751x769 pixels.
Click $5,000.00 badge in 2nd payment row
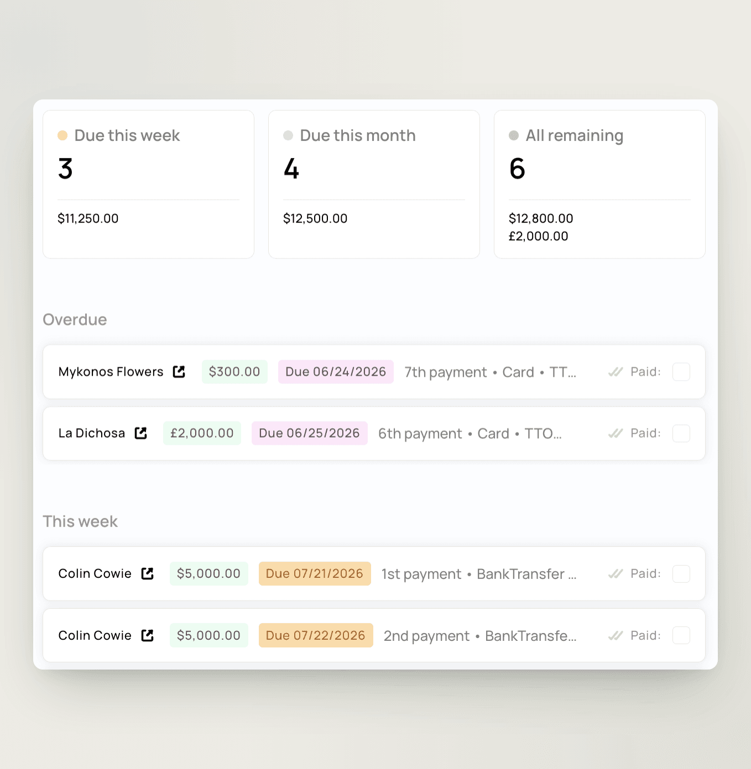[x=208, y=635]
